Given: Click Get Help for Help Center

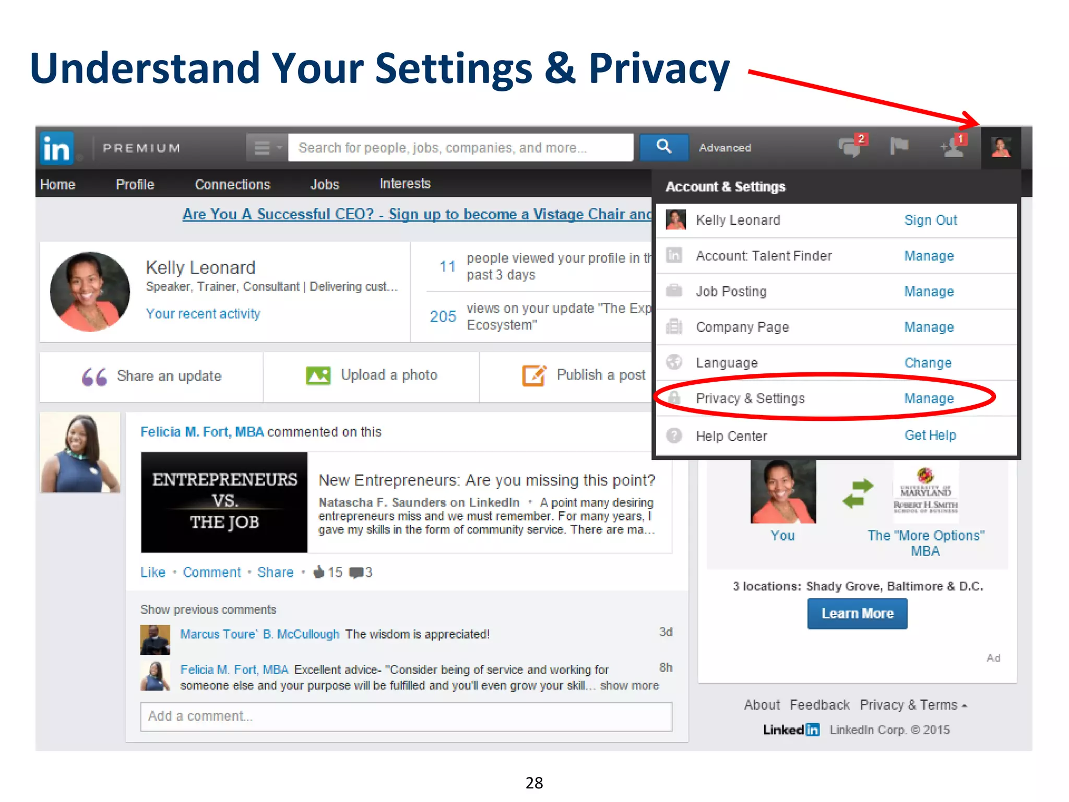Looking at the screenshot, I should [930, 435].
